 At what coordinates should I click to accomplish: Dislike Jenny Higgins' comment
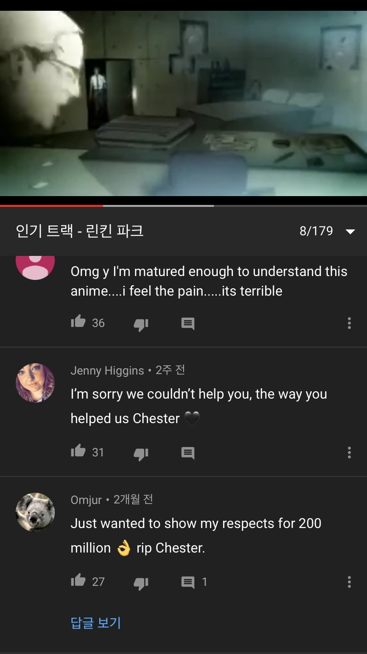[141, 453]
